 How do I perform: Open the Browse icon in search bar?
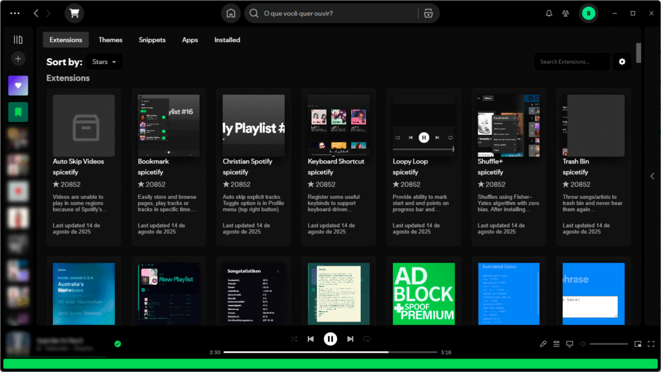click(429, 14)
